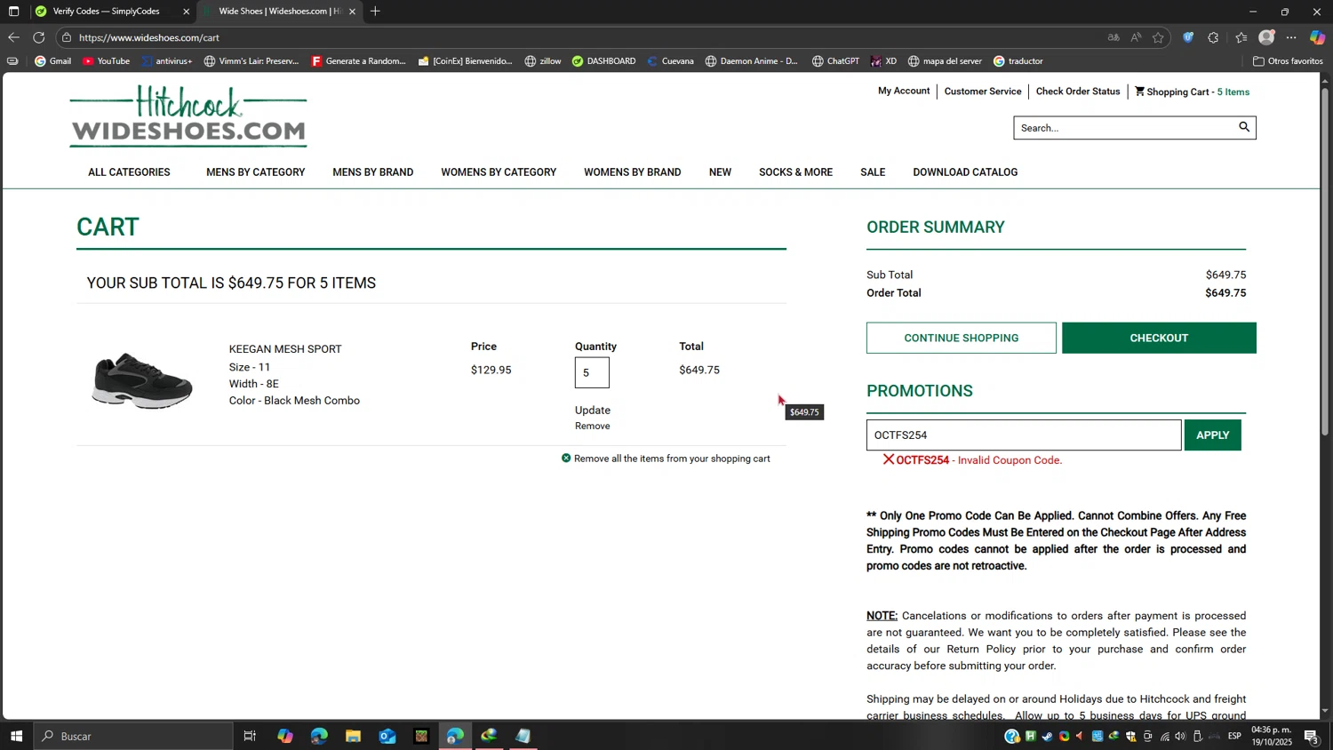This screenshot has width=1333, height=750.
Task: Close the Verify Codes SimplyCodes tab
Action: click(186, 12)
